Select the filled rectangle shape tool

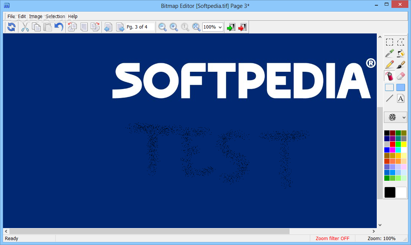tap(401, 87)
